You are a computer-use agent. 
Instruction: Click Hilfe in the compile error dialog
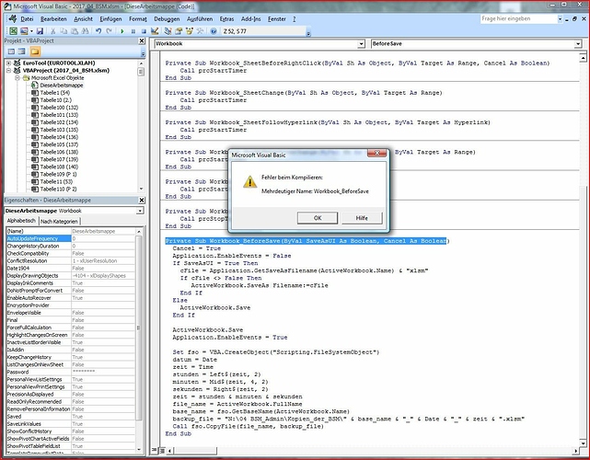coord(362,218)
